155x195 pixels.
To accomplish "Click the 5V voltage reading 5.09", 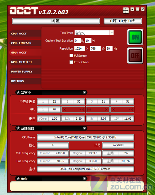I will coord(103,119).
